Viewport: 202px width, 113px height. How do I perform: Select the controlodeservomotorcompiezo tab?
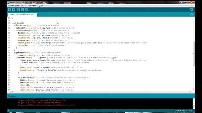tap(22, 14)
